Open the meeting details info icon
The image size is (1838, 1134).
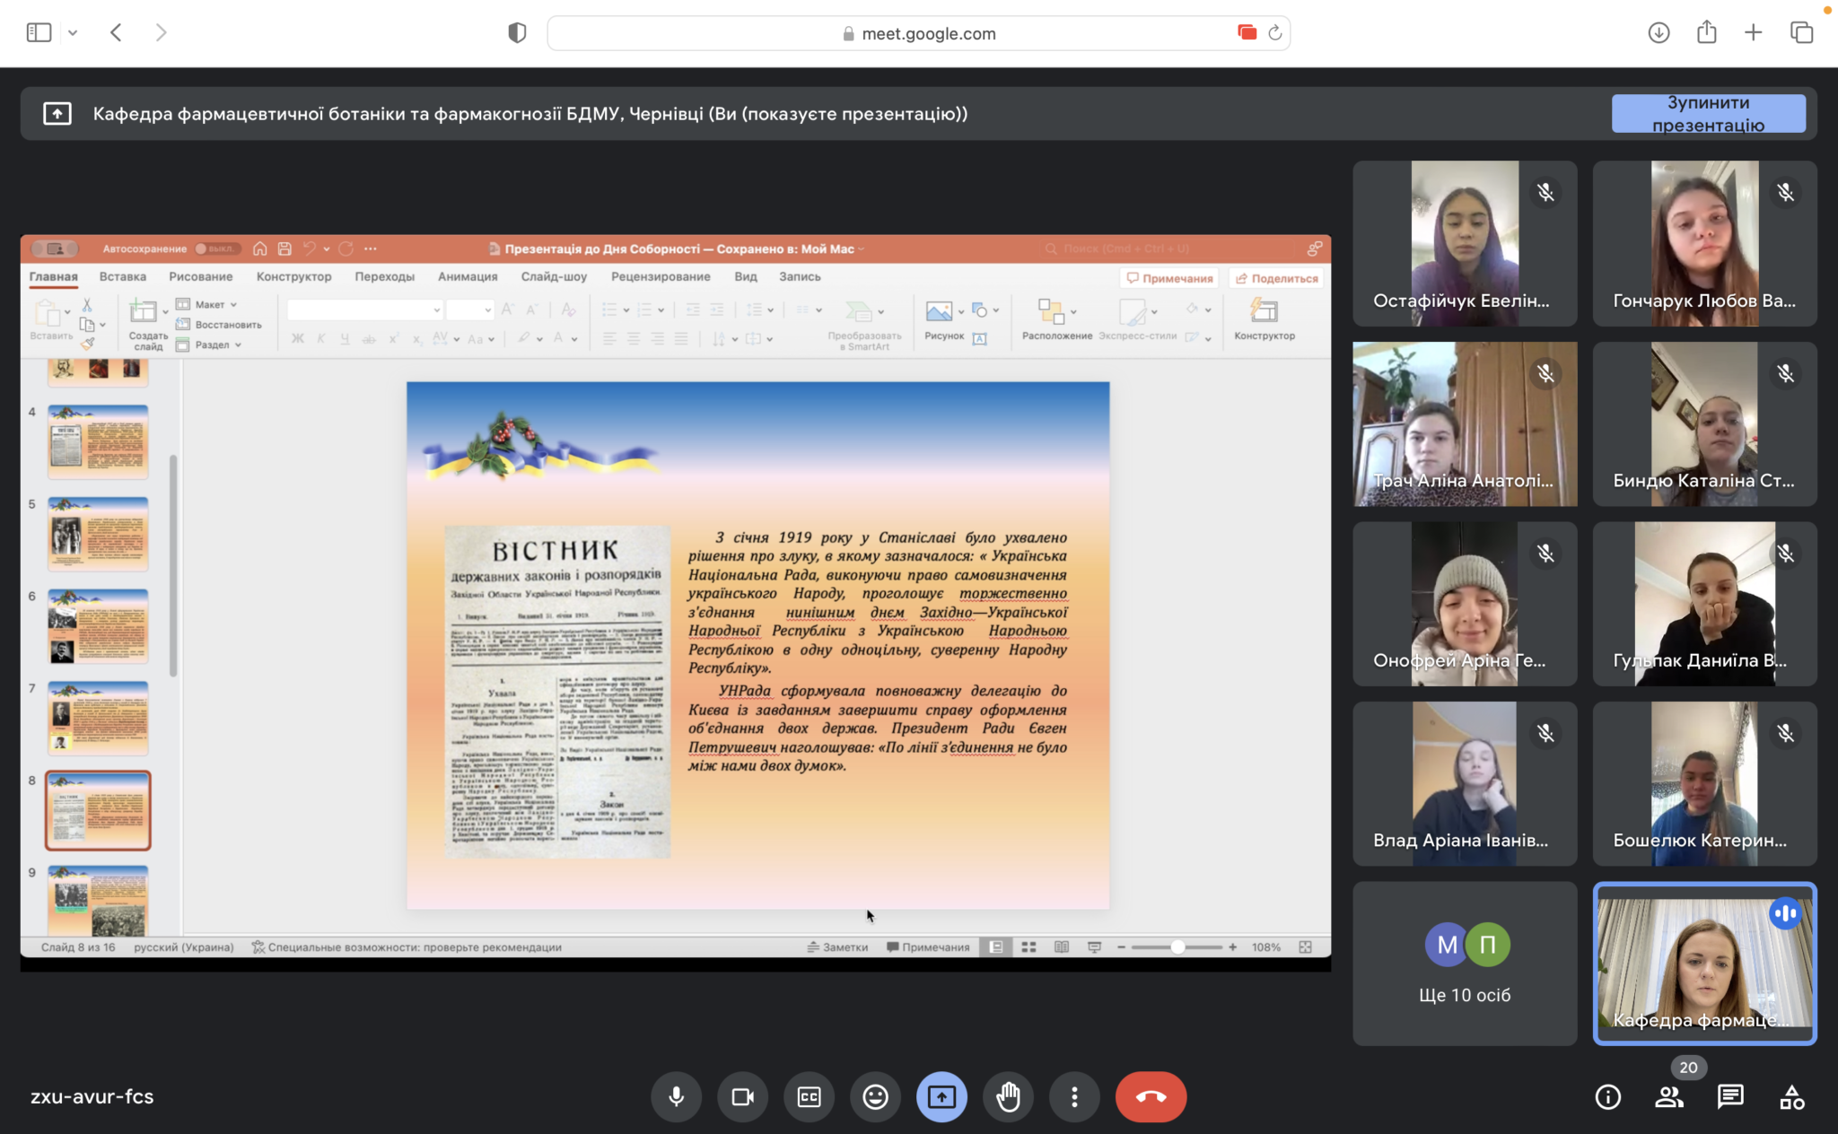[x=1607, y=1096]
